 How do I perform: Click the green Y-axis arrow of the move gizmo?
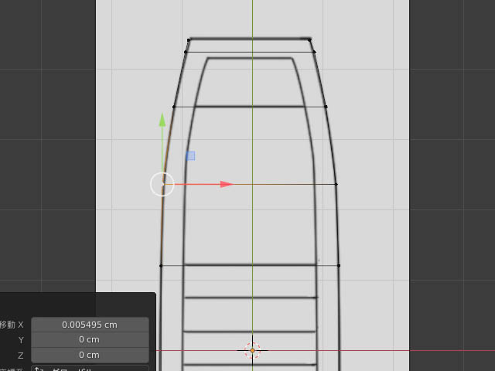162,121
